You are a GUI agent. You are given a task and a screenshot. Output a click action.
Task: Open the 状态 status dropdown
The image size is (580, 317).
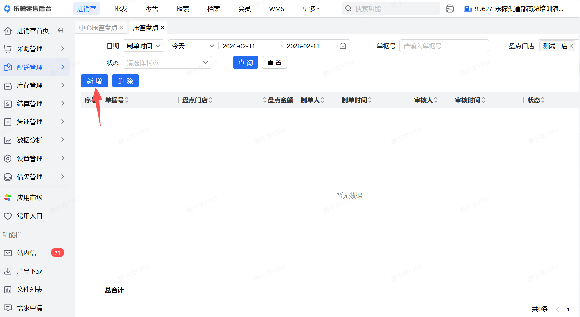click(167, 62)
